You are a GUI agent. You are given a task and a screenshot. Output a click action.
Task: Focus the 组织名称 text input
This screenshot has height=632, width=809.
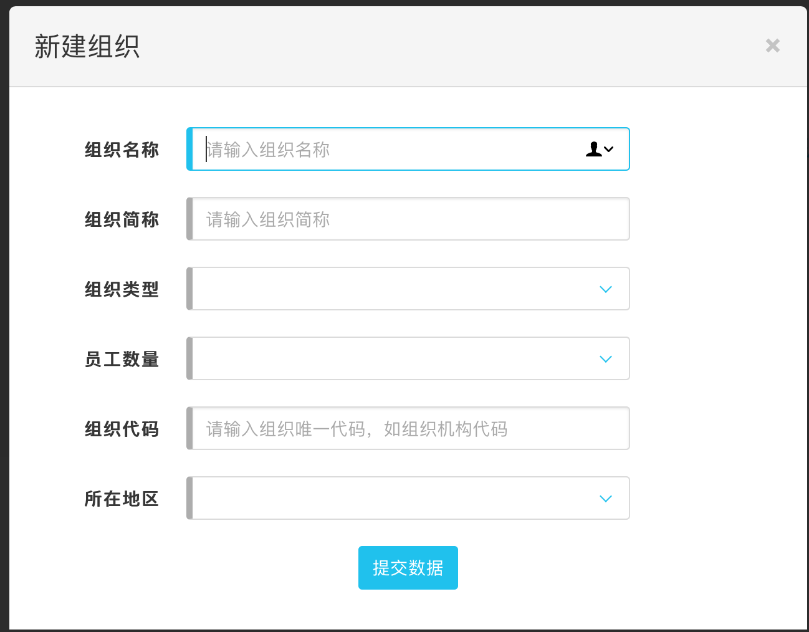[386, 150]
